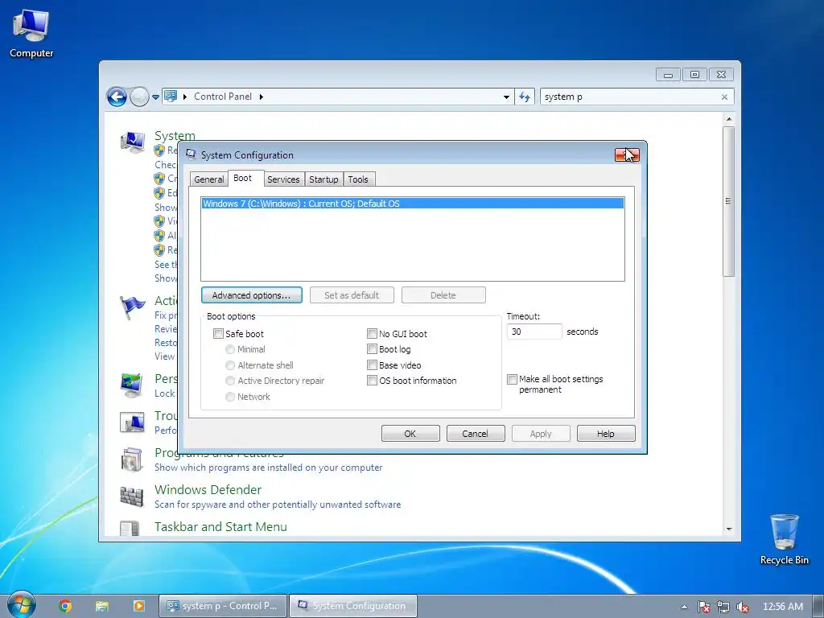Open the address bar history dropdown

click(506, 97)
